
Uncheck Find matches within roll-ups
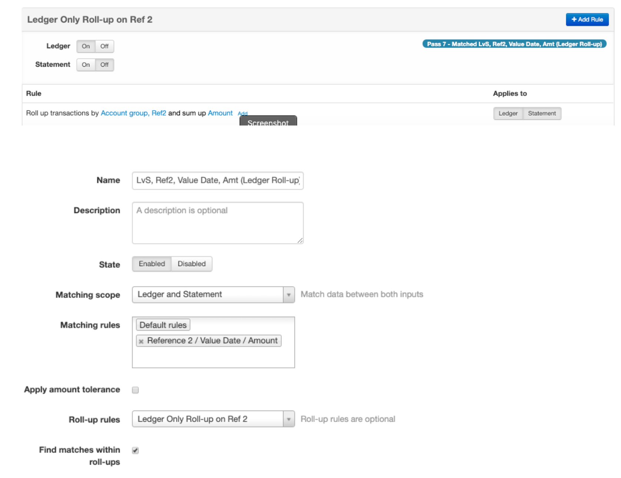pyautogui.click(x=135, y=450)
